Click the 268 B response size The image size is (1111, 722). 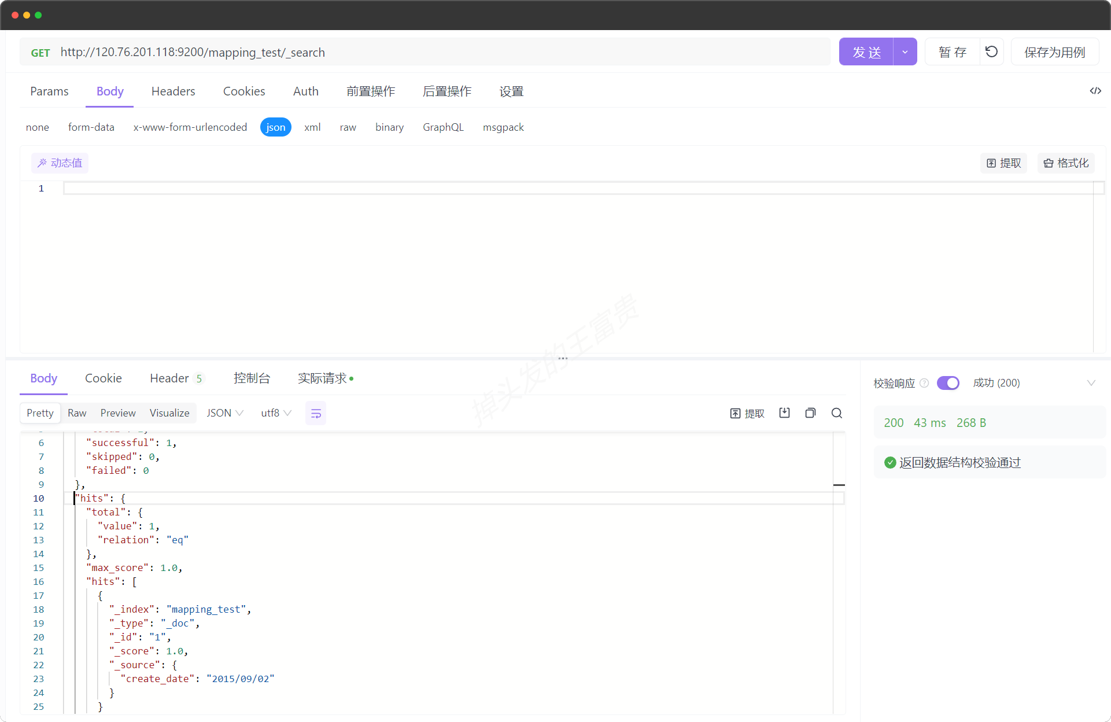point(971,423)
